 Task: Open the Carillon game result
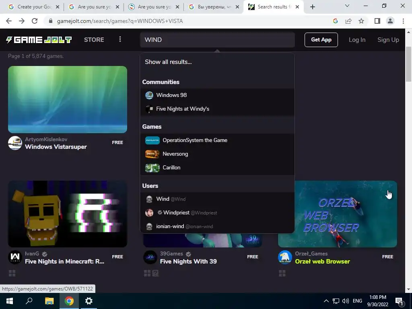click(217, 168)
